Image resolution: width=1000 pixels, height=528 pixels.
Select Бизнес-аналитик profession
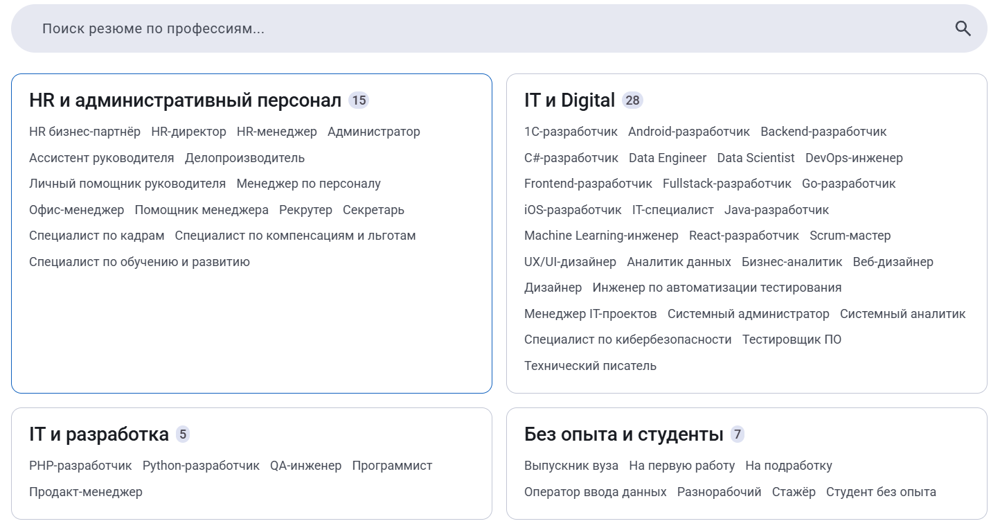(792, 262)
